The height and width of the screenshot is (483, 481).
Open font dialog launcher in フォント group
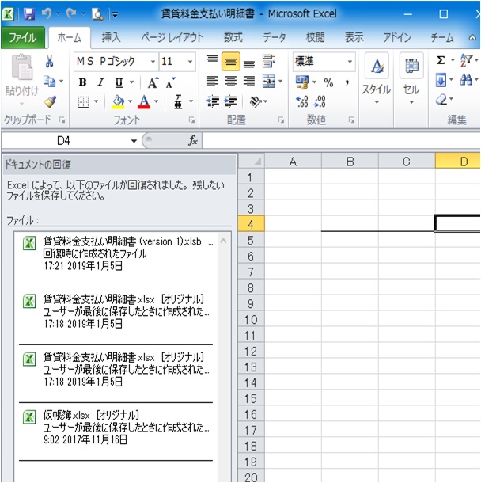192,120
